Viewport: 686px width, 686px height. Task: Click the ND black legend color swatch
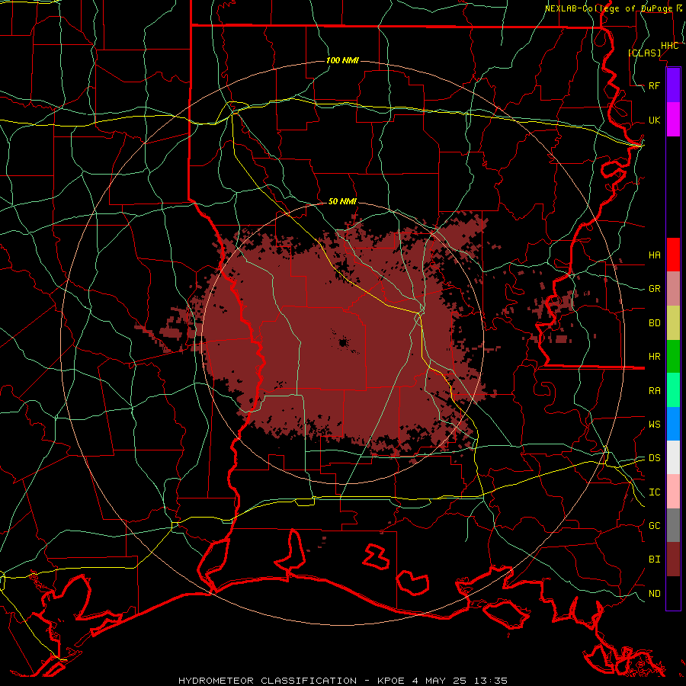(x=673, y=593)
